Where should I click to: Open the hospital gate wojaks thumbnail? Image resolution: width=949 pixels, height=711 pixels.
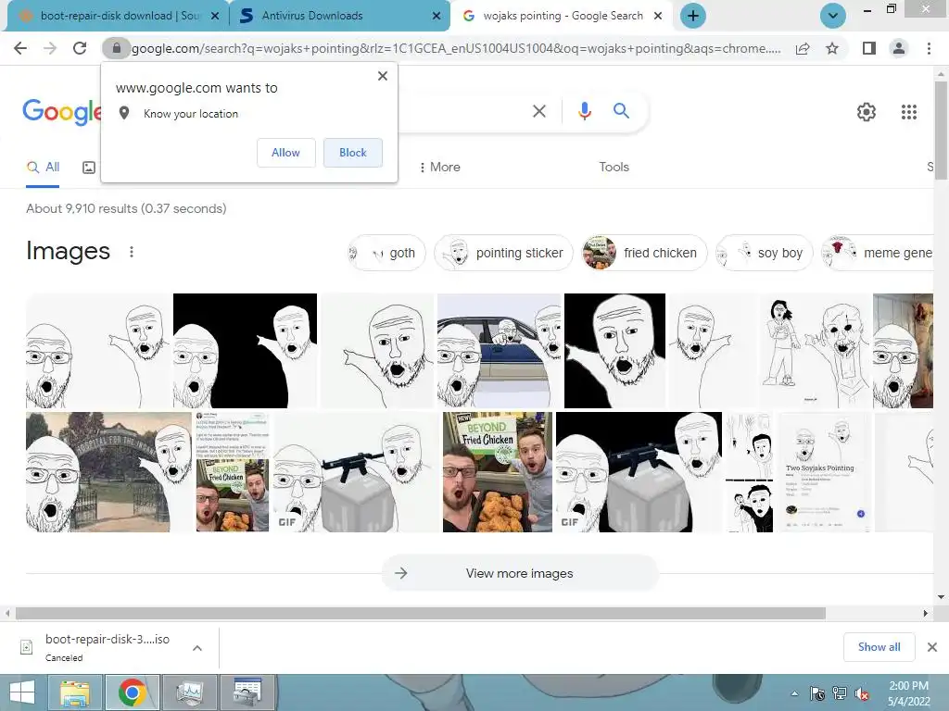109,472
